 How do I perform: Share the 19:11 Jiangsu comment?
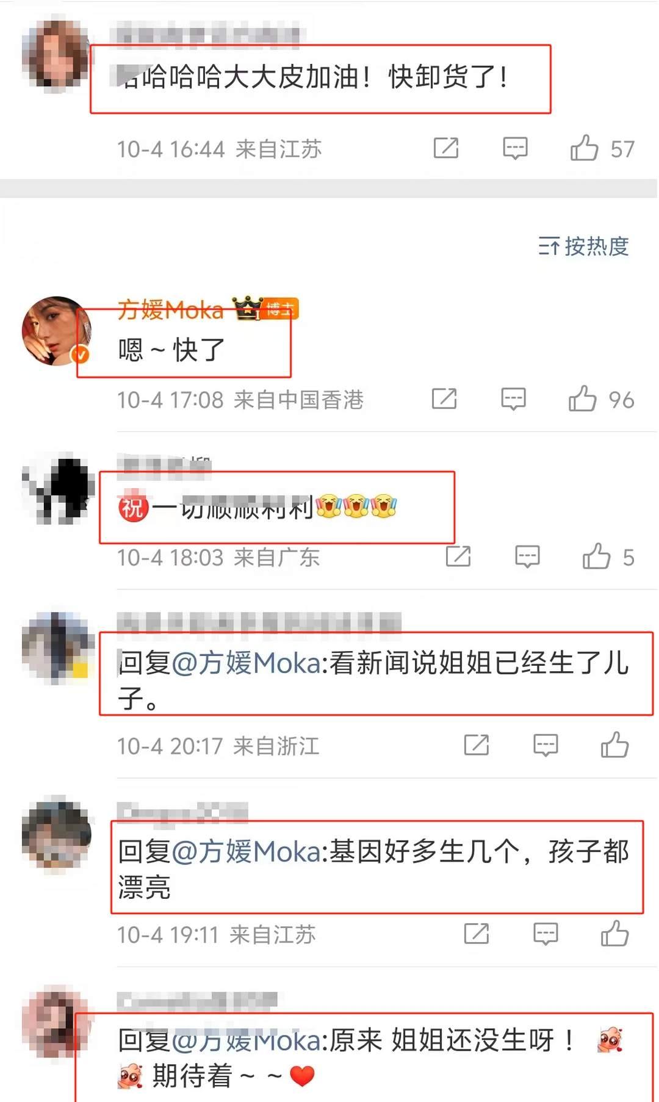click(477, 933)
